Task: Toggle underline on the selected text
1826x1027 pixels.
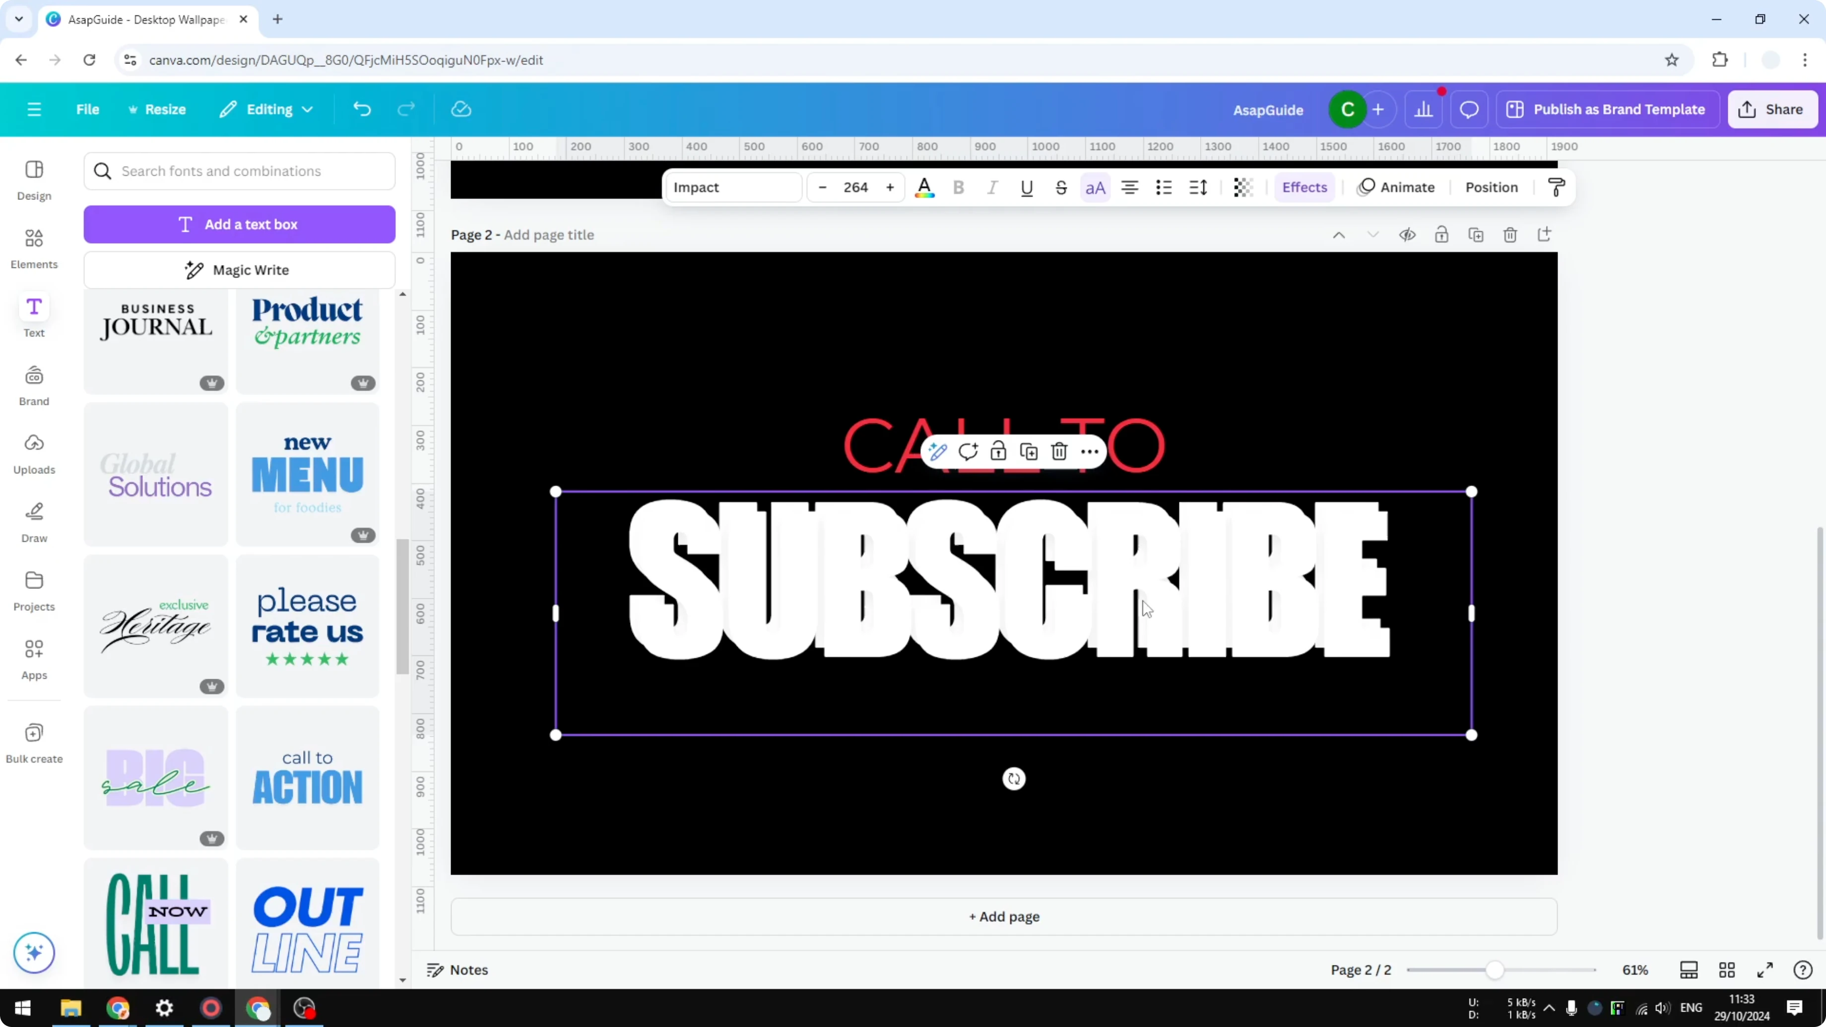Action: [x=1027, y=187]
